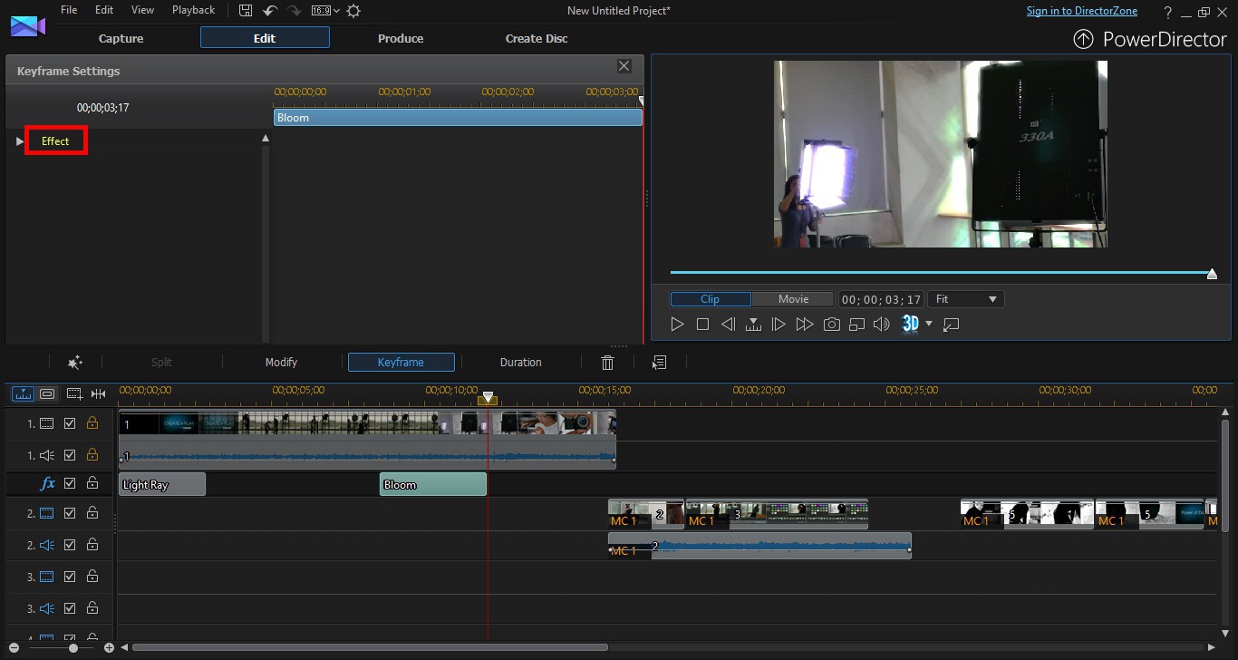Screen dimensions: 1238x660
Task: Step to the previous frame in preview
Action: pos(728,324)
